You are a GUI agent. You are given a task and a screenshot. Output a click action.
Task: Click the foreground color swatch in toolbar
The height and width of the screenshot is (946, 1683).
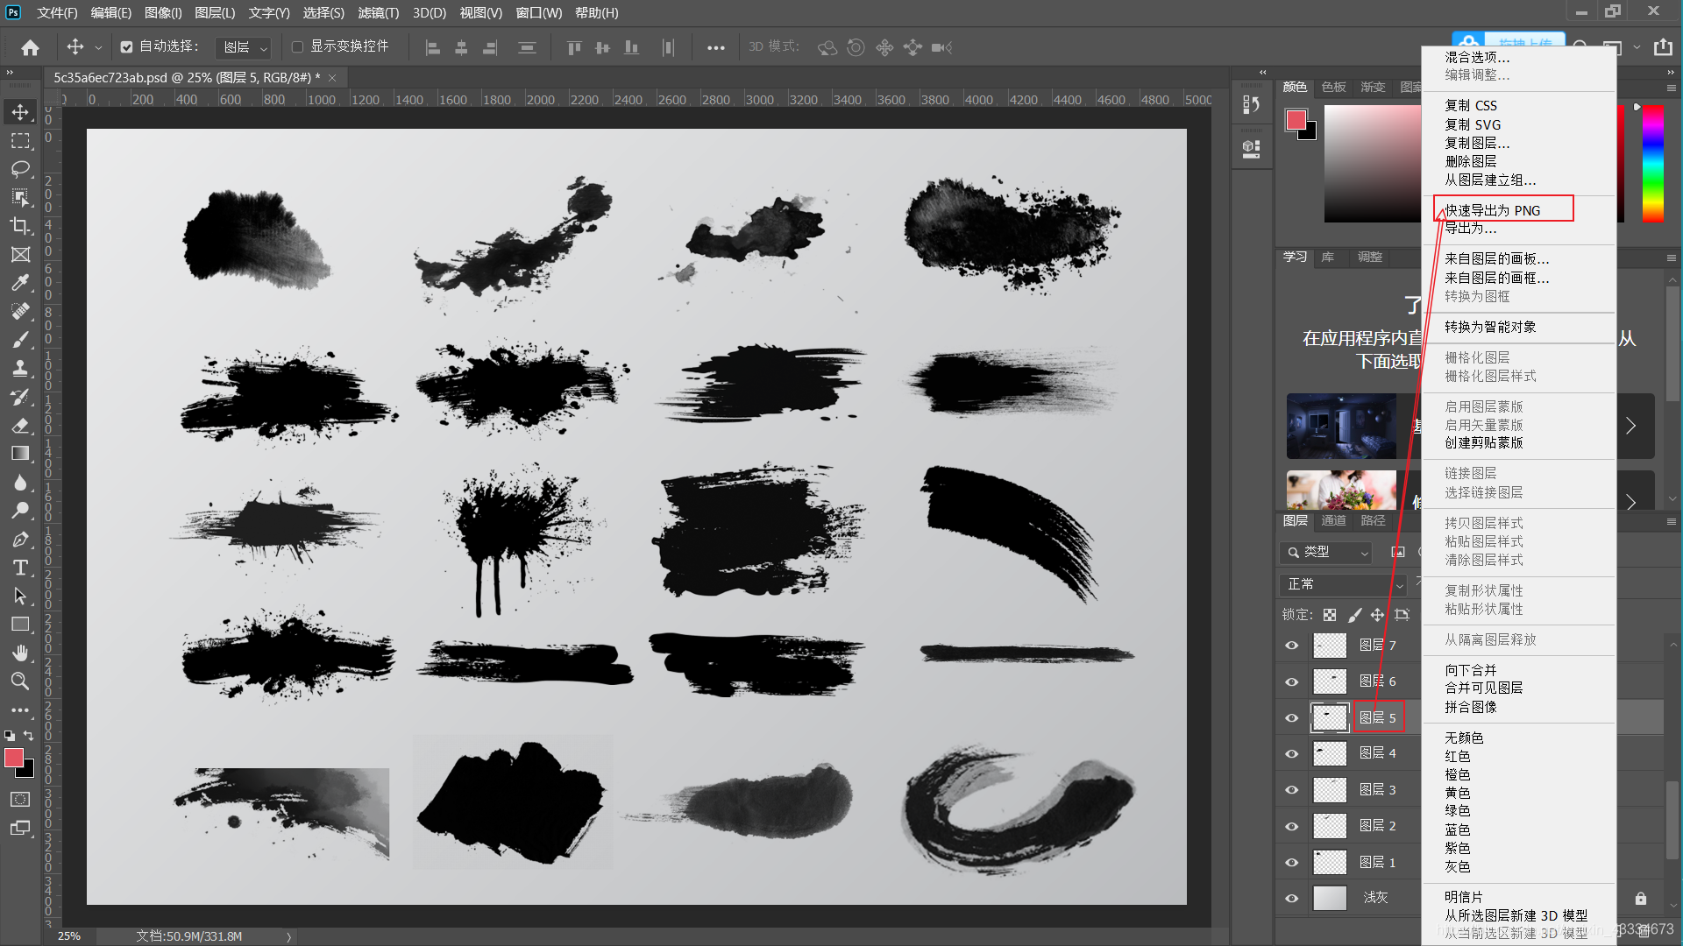tap(14, 758)
